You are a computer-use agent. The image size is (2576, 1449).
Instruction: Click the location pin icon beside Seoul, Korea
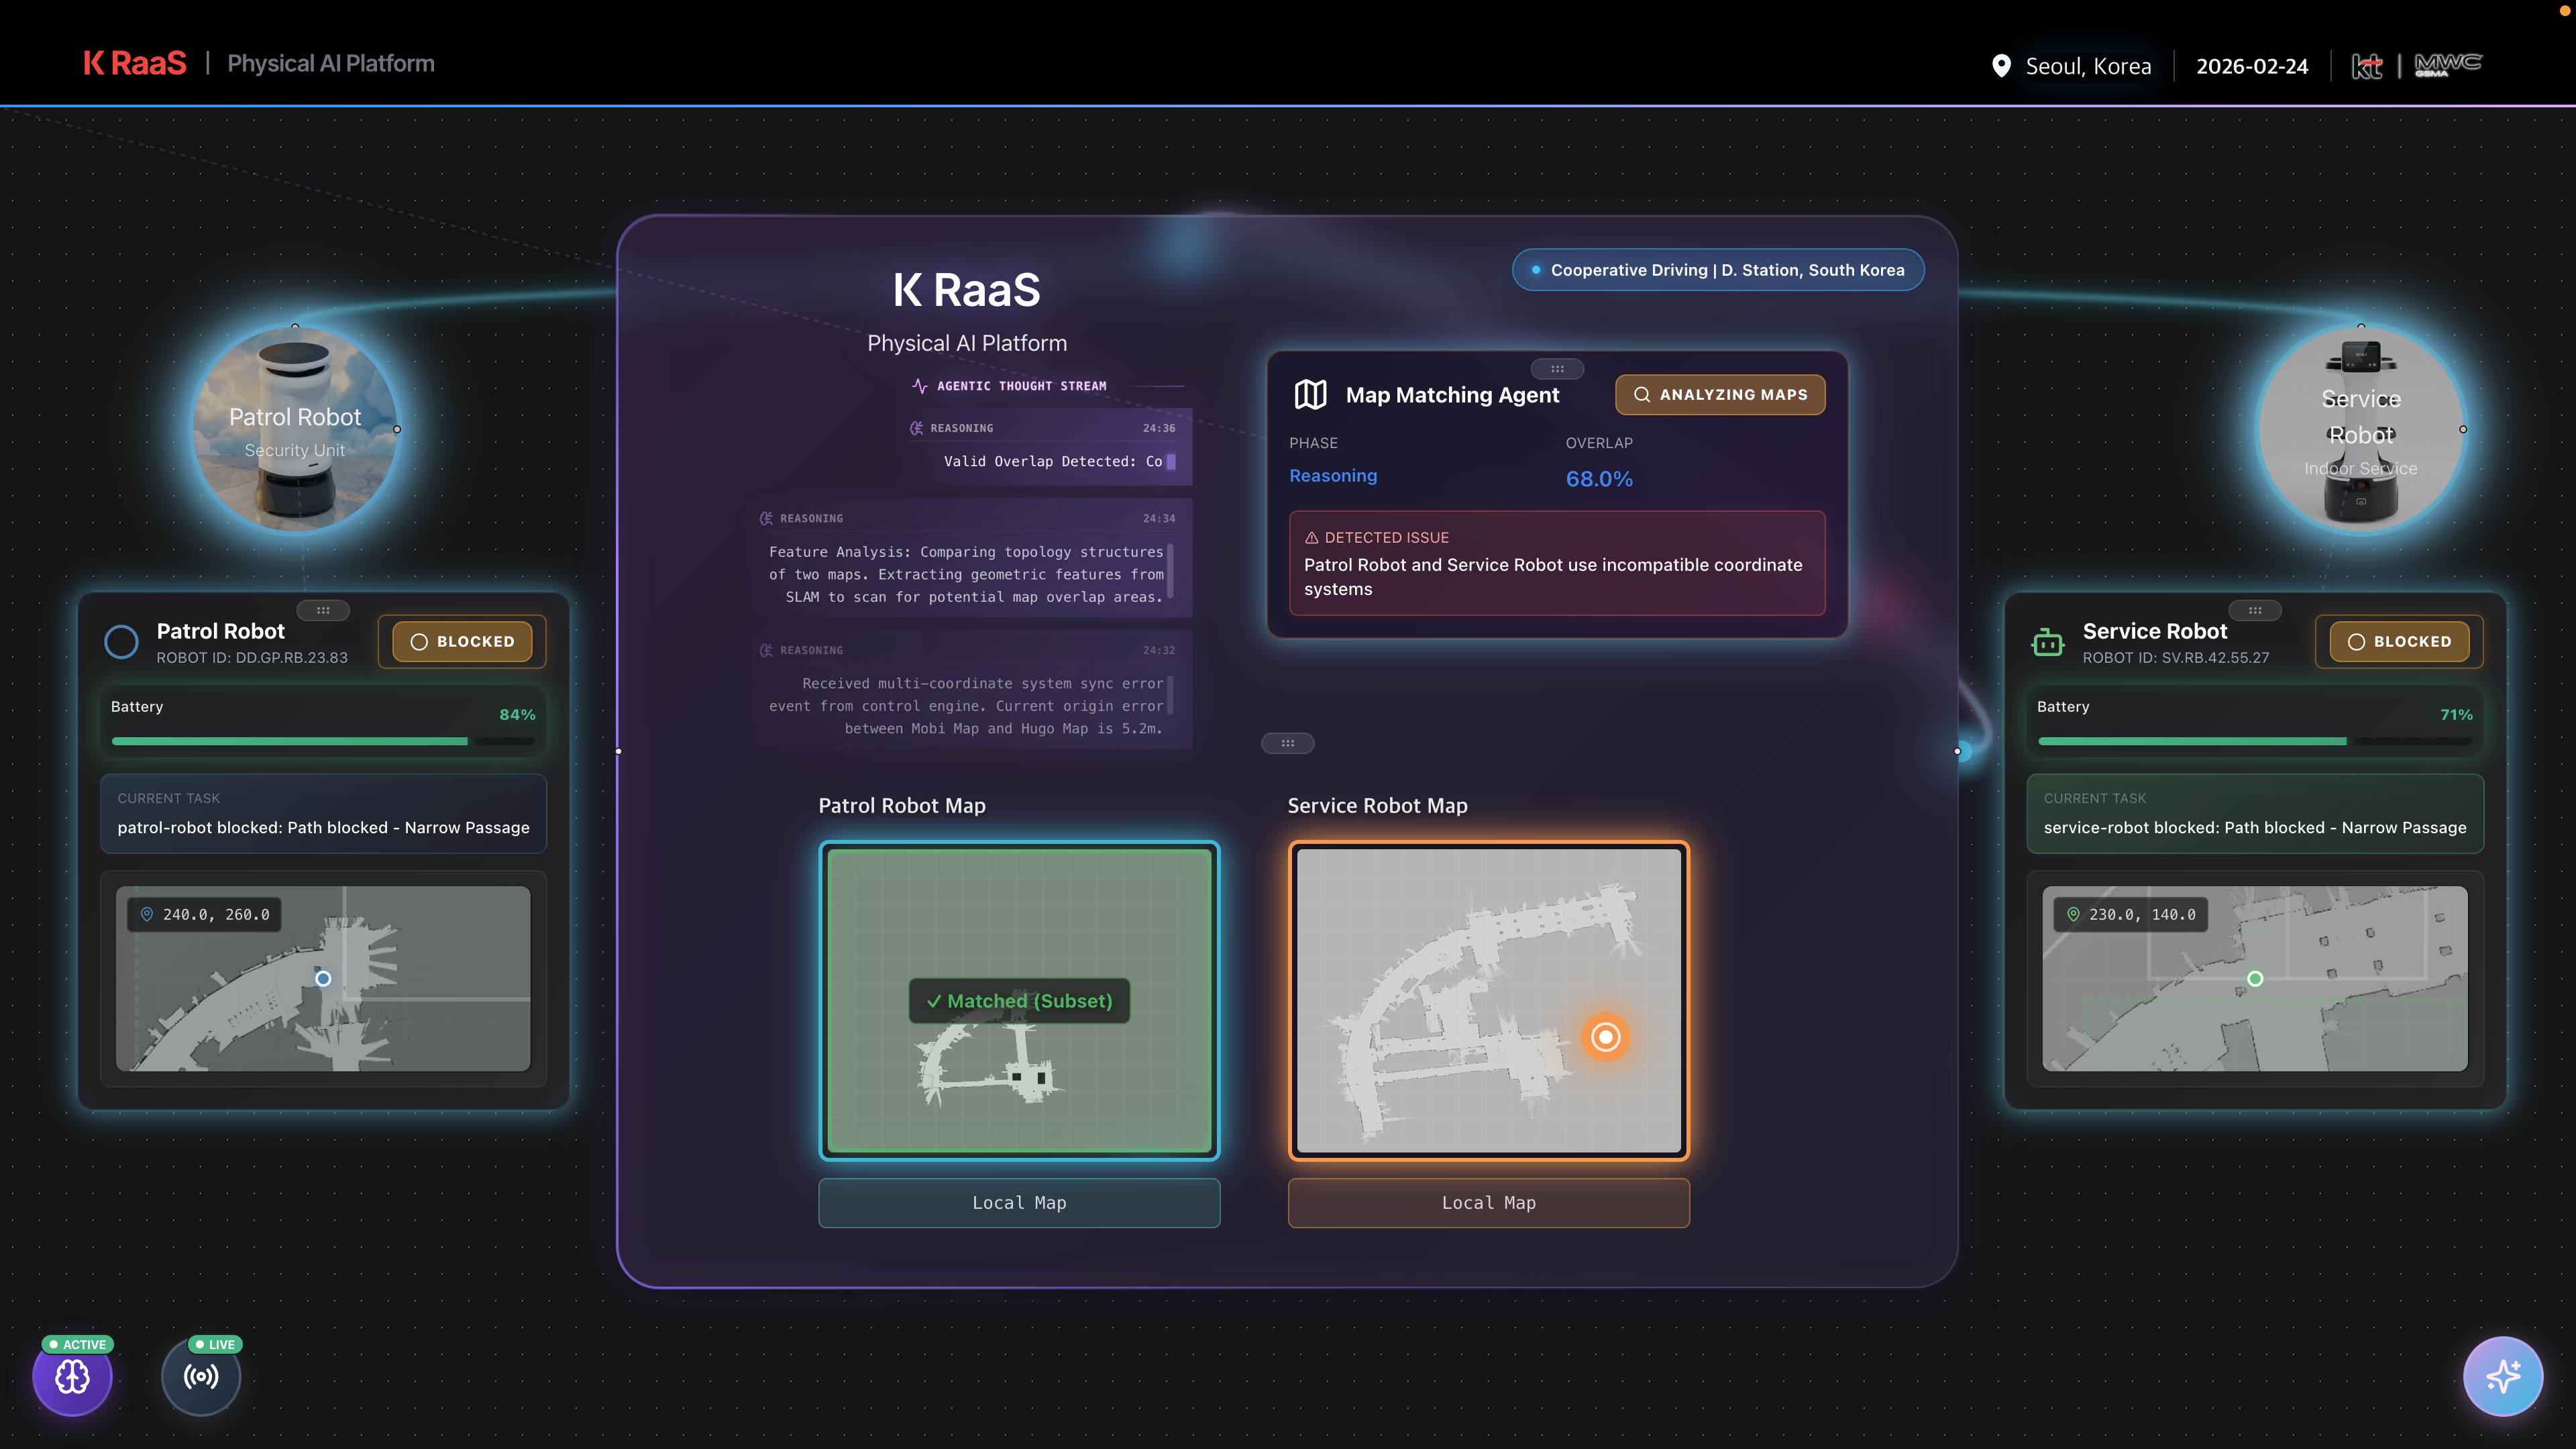tap(2001, 66)
